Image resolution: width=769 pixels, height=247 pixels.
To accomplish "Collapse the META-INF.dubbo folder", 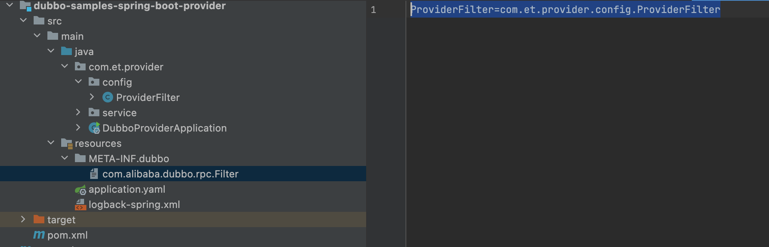I will (x=65, y=158).
